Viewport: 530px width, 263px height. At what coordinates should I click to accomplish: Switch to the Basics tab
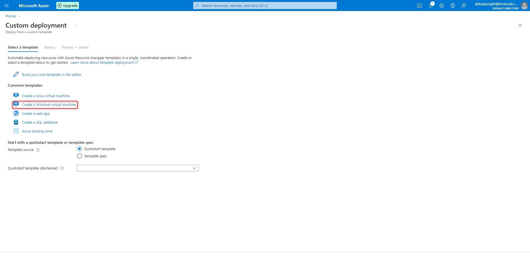pos(50,47)
